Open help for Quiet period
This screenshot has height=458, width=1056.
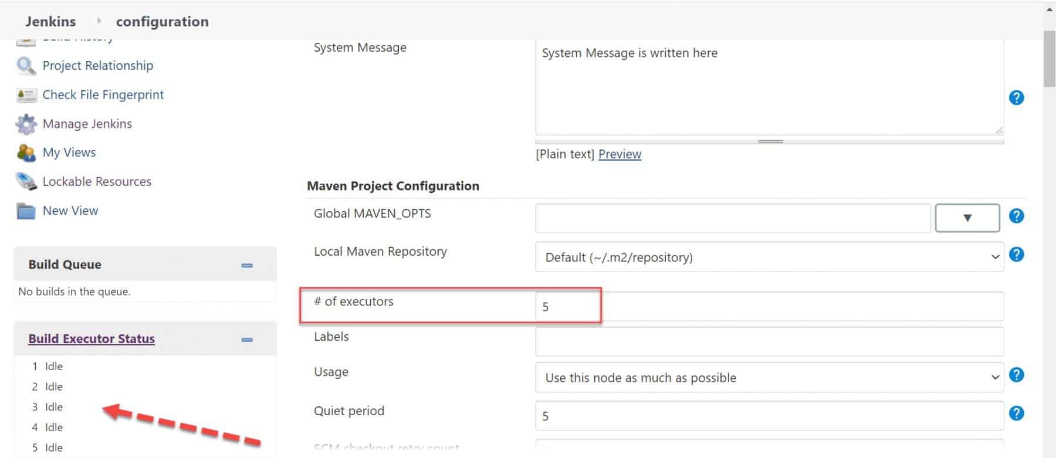pos(1016,413)
